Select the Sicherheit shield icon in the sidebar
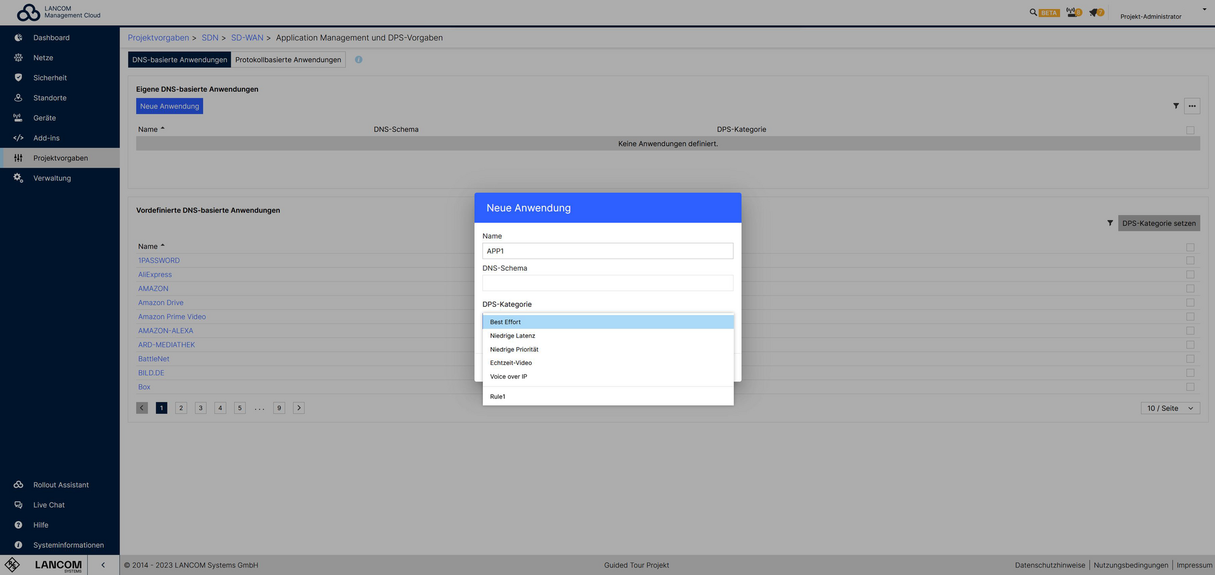 point(18,77)
